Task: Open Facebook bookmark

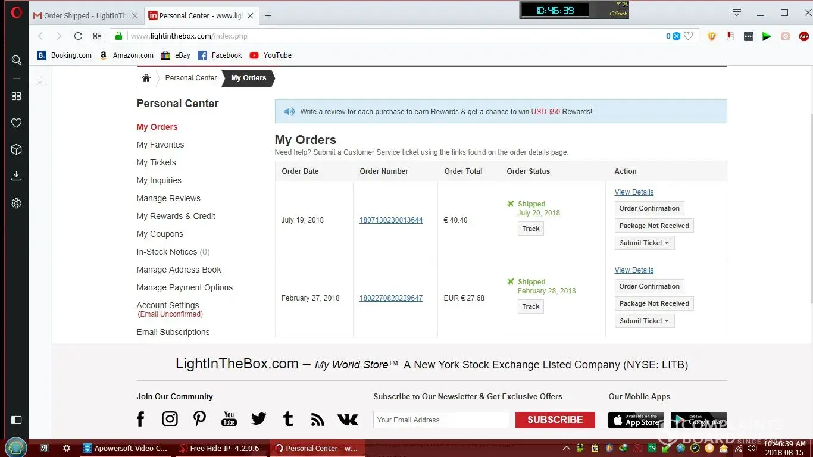Action: click(x=220, y=55)
